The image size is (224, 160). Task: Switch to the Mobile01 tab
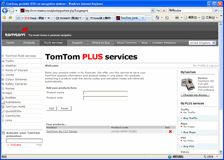pos(70,18)
